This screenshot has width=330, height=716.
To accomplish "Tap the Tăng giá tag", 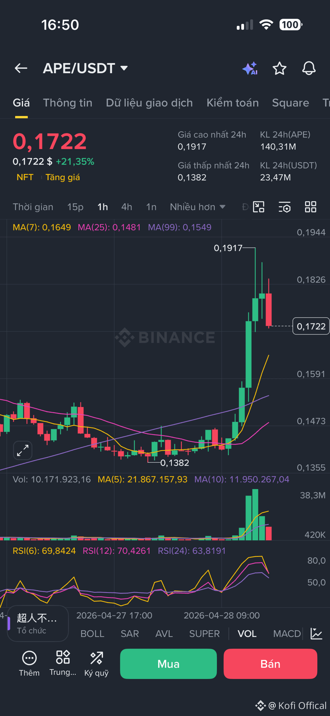I will [63, 177].
